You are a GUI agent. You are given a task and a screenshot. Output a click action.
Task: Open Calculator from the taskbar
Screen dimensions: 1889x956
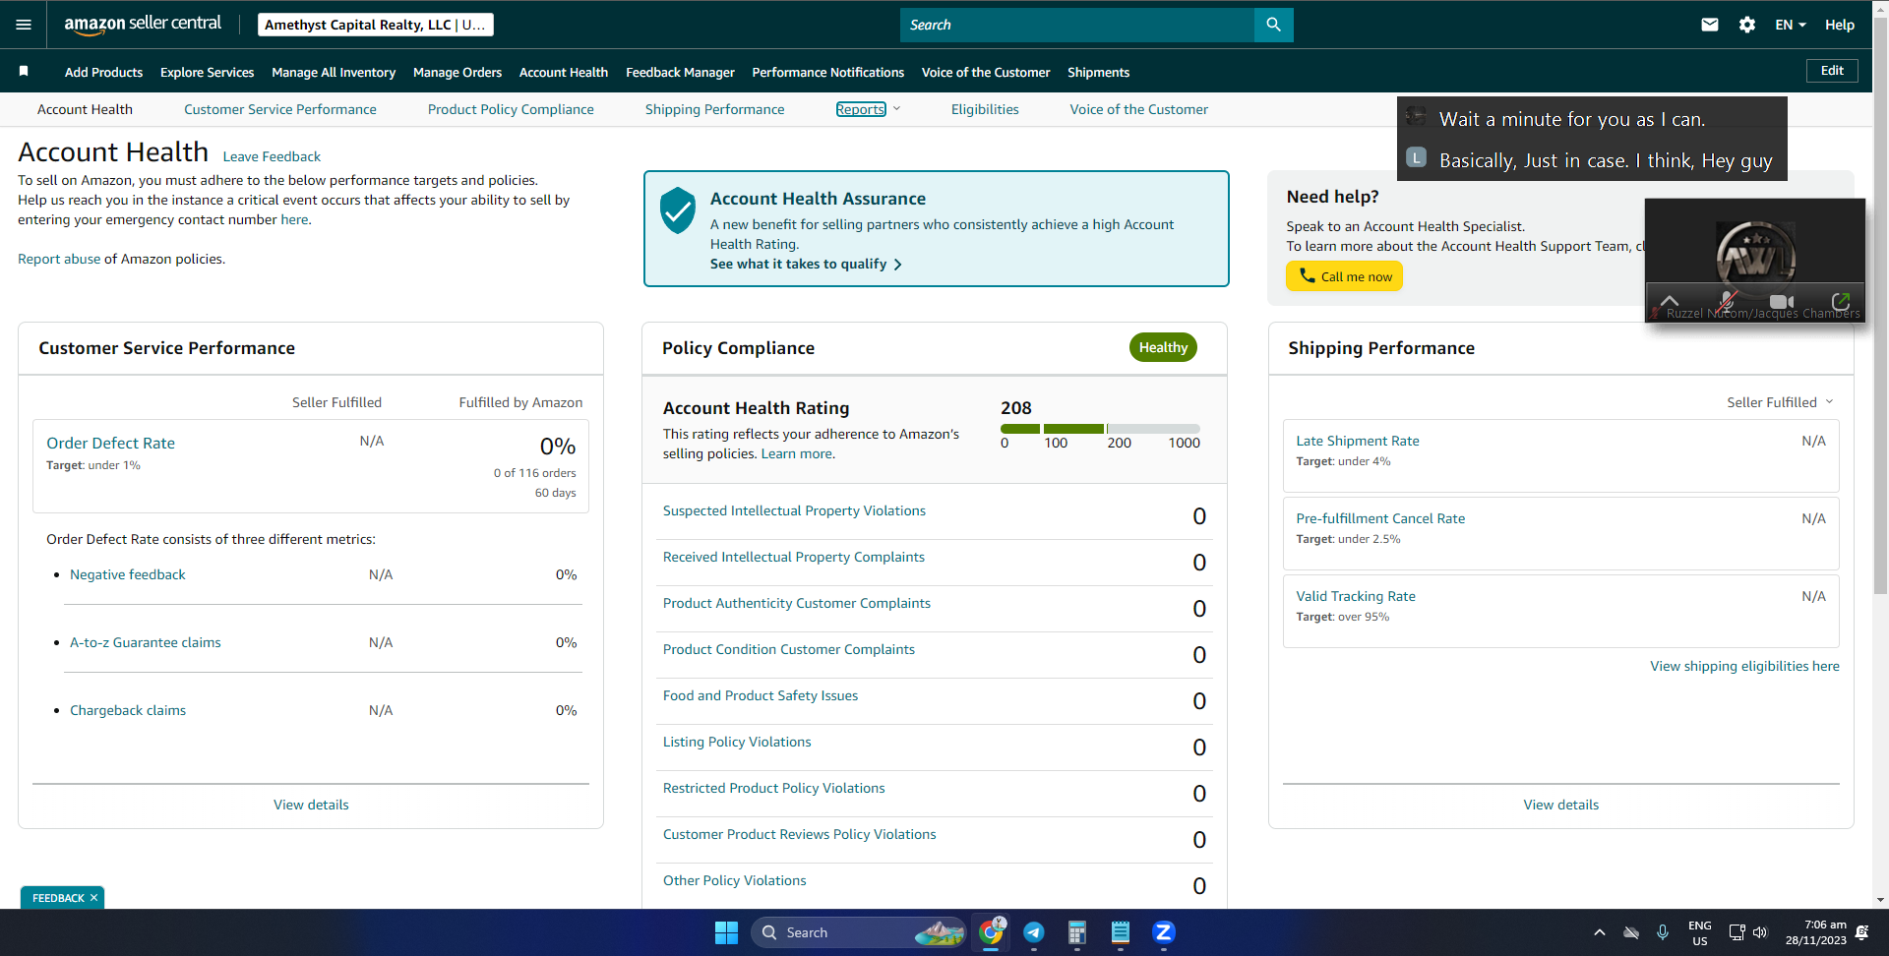point(1077,932)
